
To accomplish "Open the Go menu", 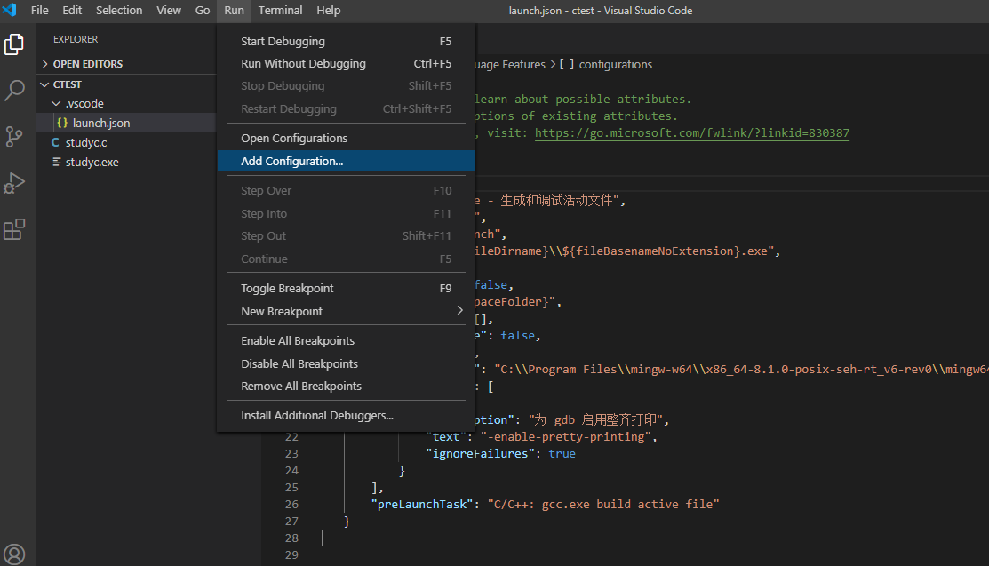I will [x=202, y=10].
